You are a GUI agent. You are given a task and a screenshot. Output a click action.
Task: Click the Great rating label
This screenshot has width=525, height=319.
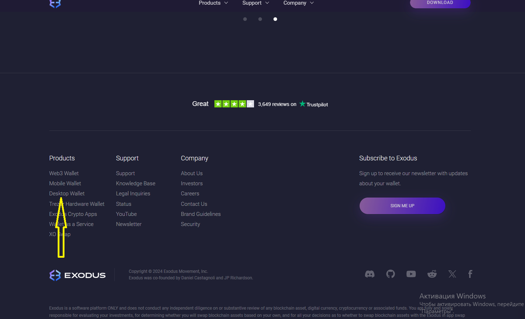200,104
